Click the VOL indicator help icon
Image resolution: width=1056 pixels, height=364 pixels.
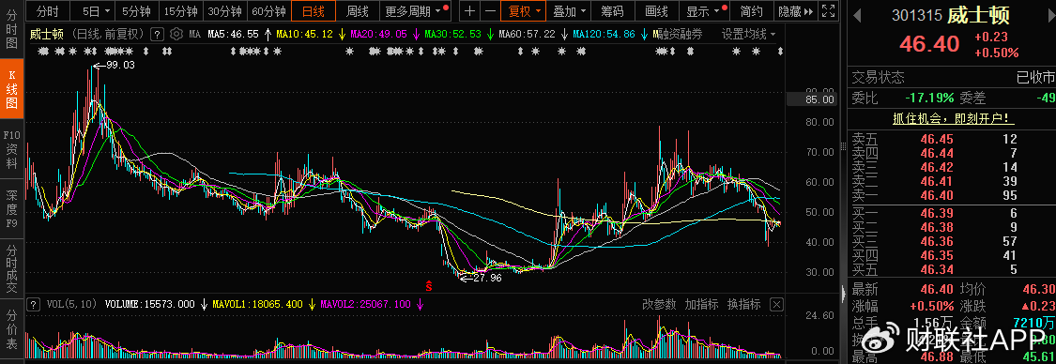[33, 304]
